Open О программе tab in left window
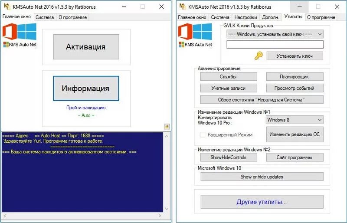 coord(72,17)
